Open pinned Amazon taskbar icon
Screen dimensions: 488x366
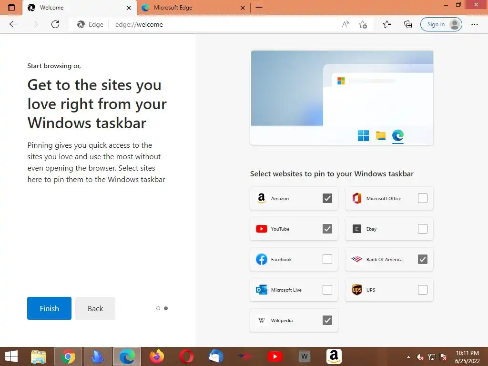(334, 356)
